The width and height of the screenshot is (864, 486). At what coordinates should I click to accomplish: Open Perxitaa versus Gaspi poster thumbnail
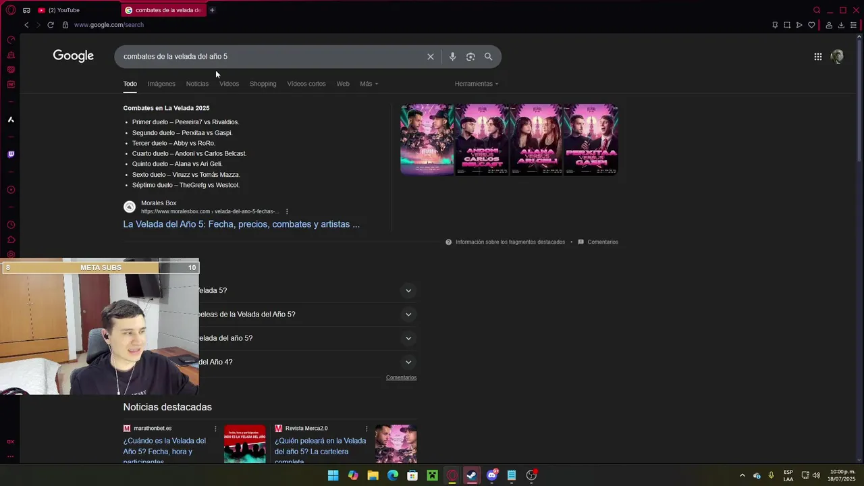tap(591, 139)
